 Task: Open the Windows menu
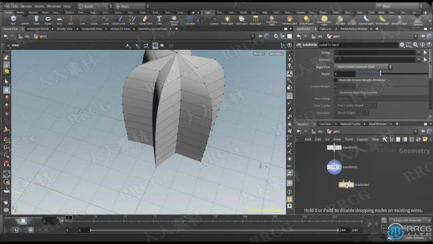(54, 6)
